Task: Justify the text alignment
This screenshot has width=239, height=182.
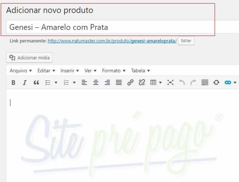Action: point(119,83)
